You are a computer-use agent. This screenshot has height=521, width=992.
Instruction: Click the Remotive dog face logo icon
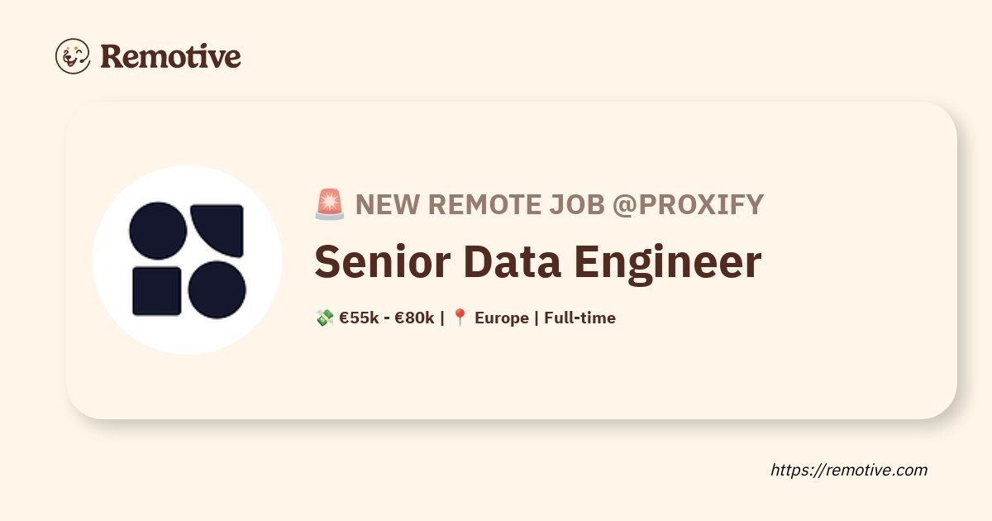(x=73, y=56)
